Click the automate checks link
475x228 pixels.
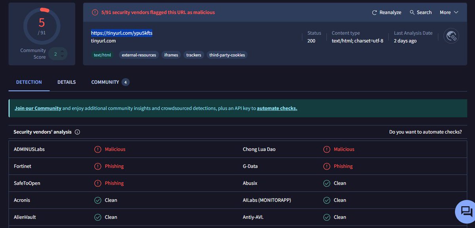pos(277,108)
